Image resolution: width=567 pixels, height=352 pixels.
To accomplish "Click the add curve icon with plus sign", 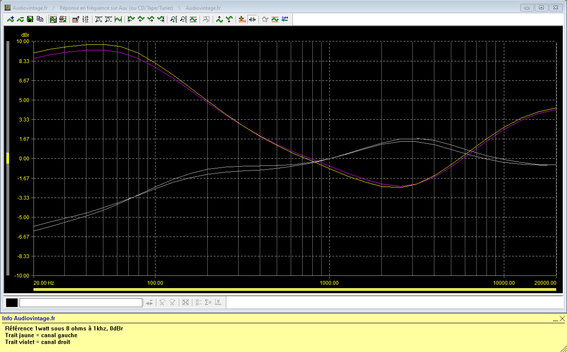I will [x=11, y=19].
